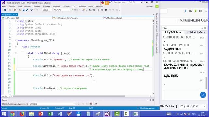Open the Any CPU platform dropdown

(61, 10)
